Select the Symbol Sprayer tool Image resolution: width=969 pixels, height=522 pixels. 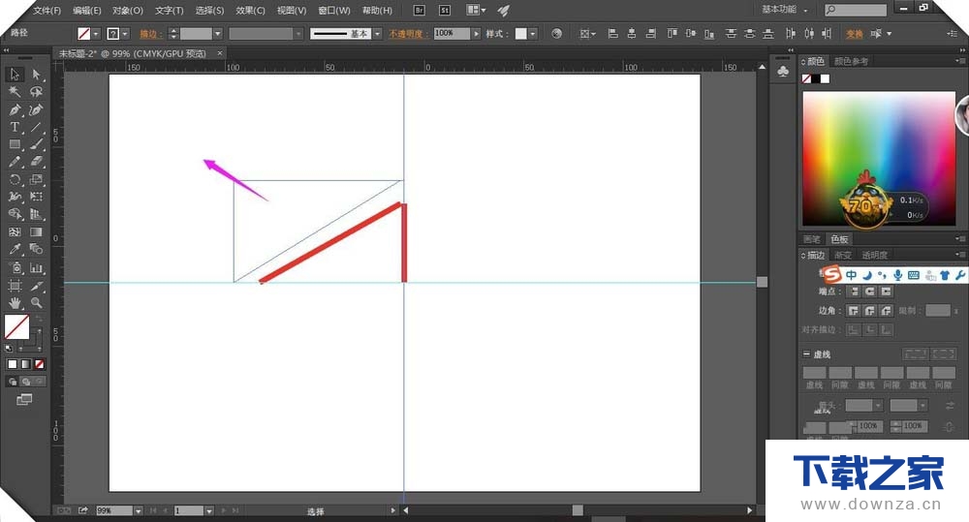tap(15, 267)
